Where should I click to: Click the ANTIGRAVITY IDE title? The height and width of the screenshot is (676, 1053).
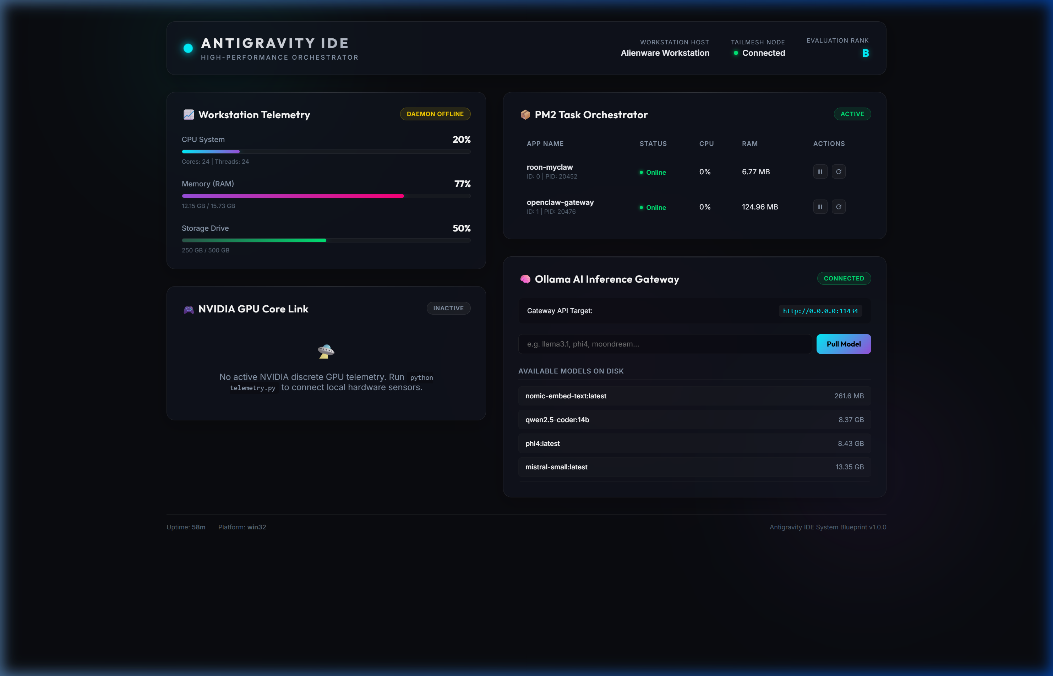click(x=275, y=43)
